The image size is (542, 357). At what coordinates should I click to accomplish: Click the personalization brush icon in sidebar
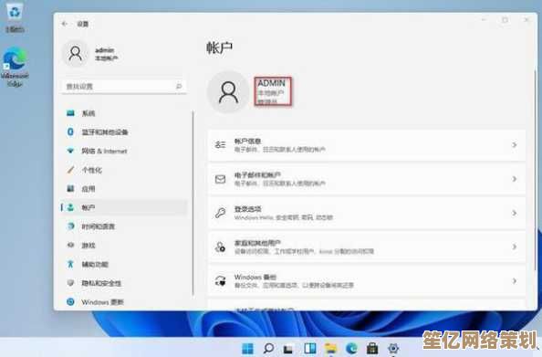(70, 170)
